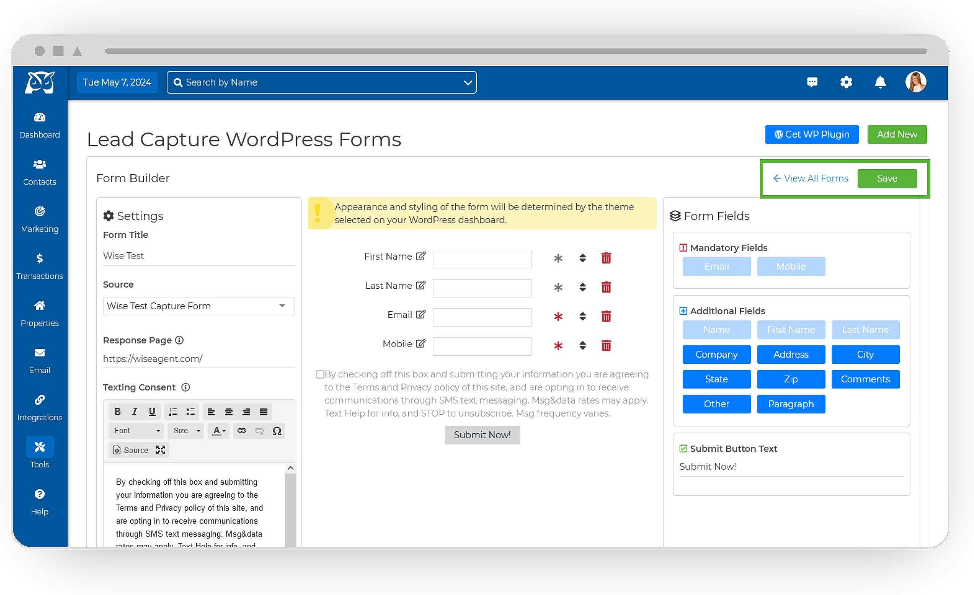Open the user profile avatar
This screenshot has width=974, height=595.
(916, 82)
